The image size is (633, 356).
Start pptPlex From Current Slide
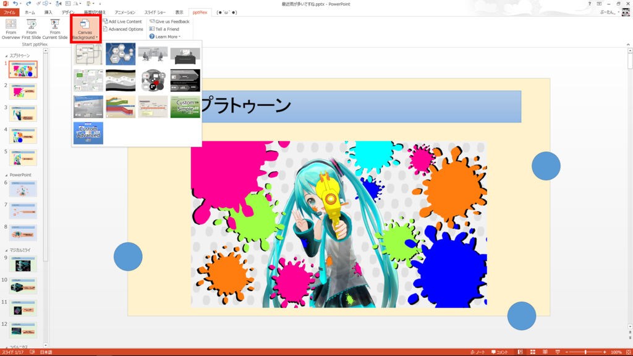click(55, 29)
